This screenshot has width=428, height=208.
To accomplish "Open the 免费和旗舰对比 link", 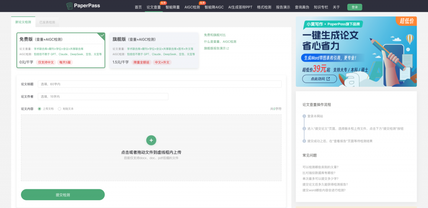I will pos(215,35).
